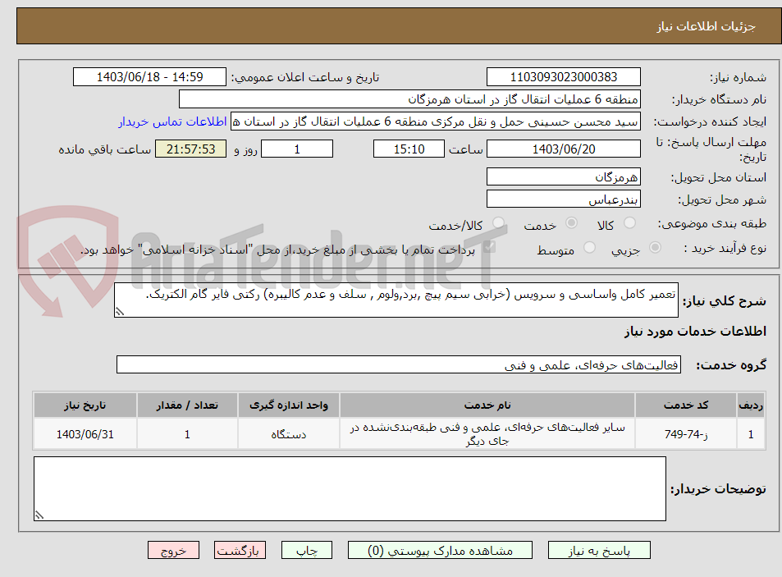The width and height of the screenshot is (782, 577).
Task: Click the resize handle of buyer notes textarea
Action: click(39, 515)
